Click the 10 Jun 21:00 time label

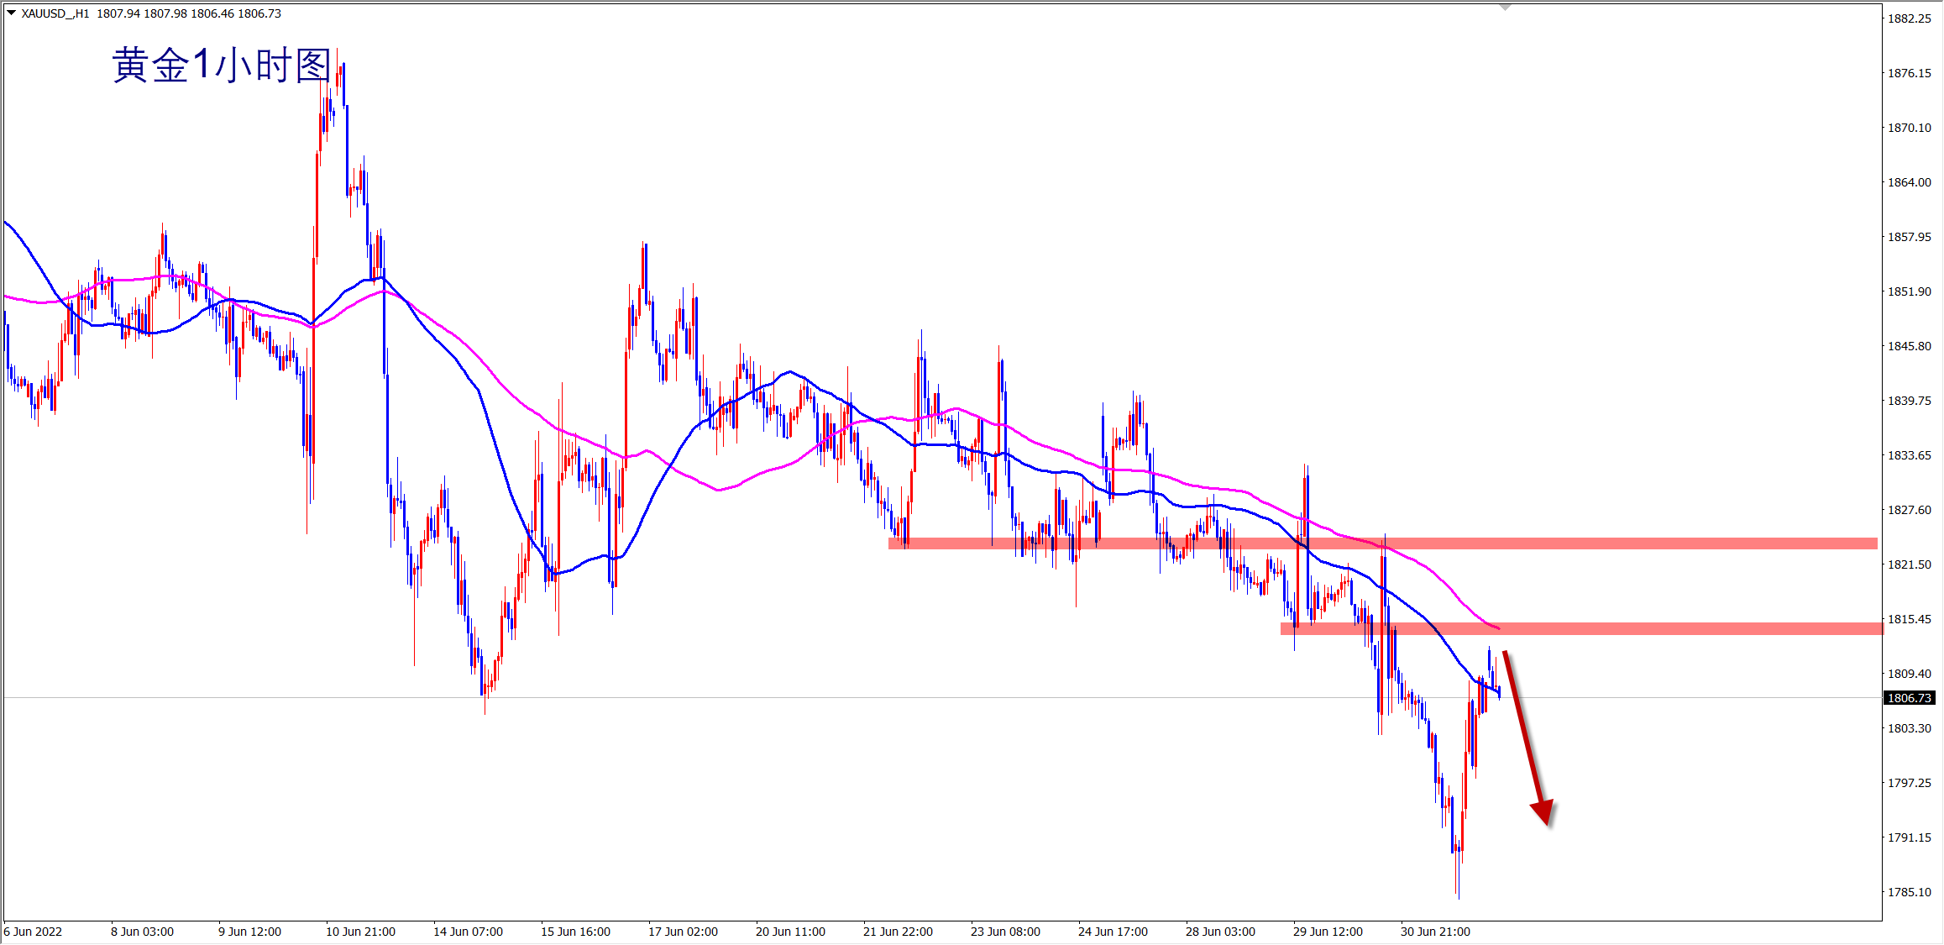360,932
